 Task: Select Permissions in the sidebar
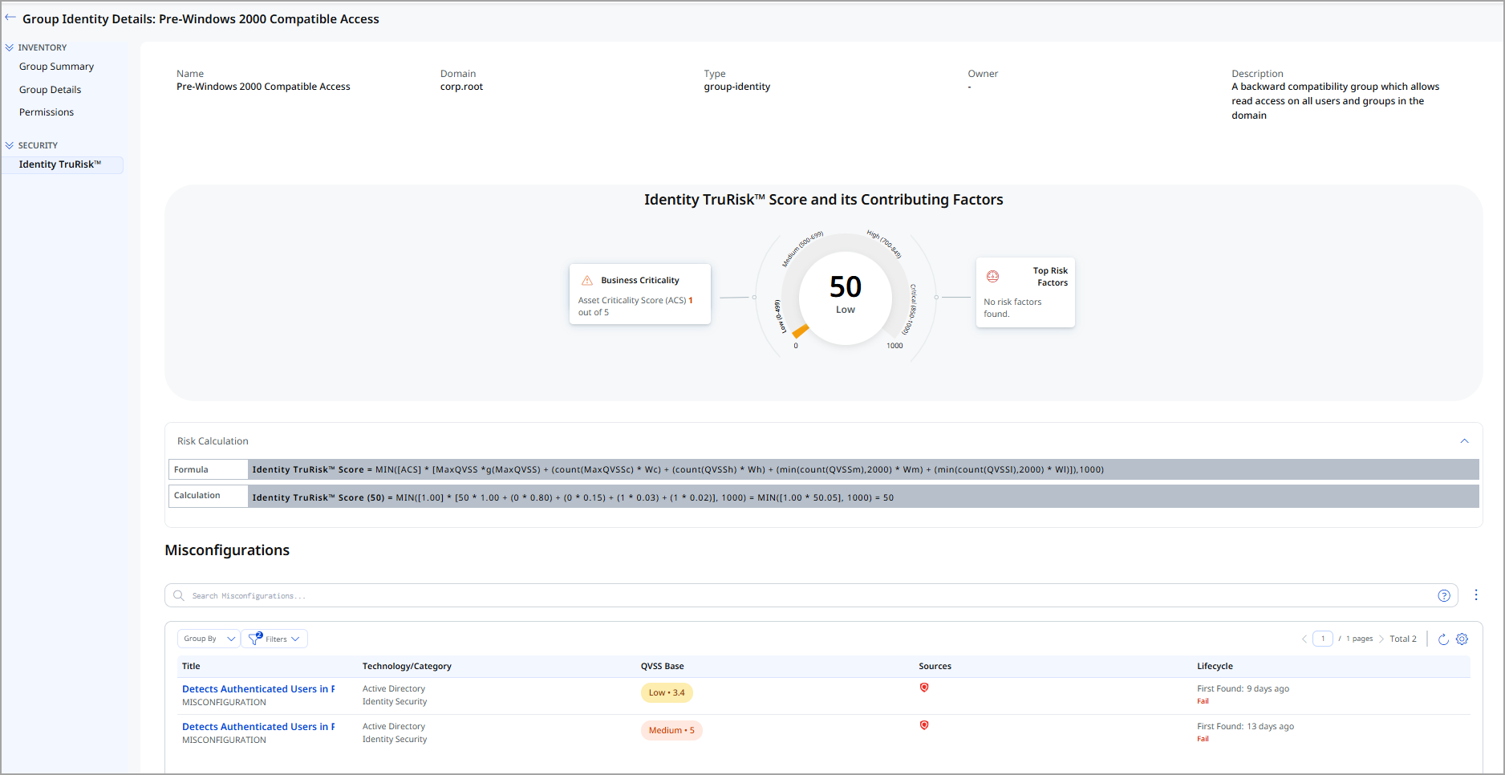coord(47,112)
